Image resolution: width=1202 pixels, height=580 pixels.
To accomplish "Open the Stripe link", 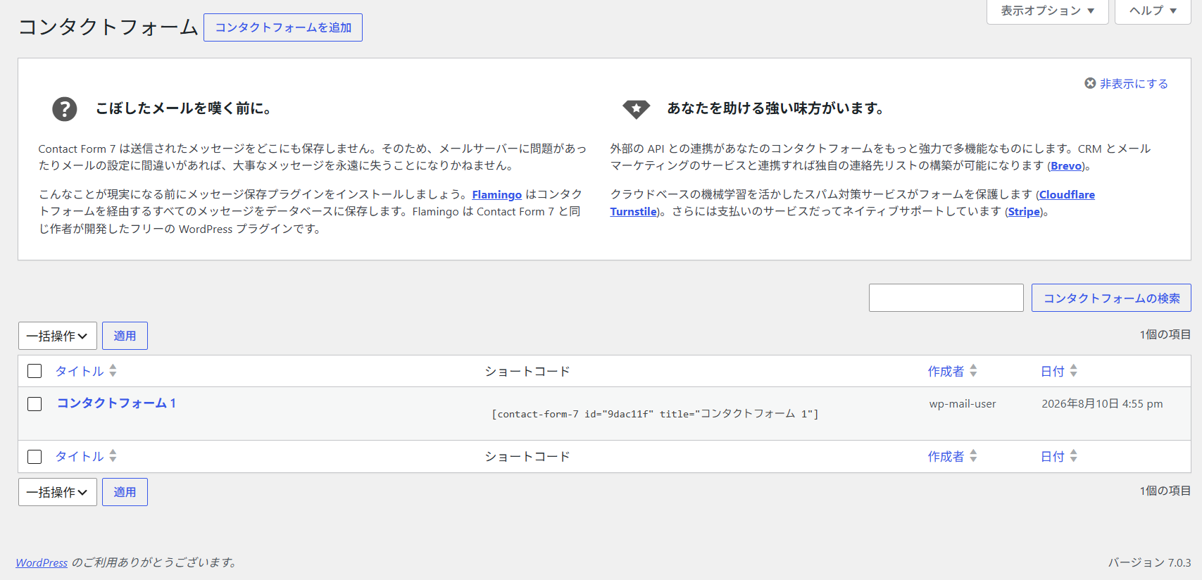I will click(1024, 212).
